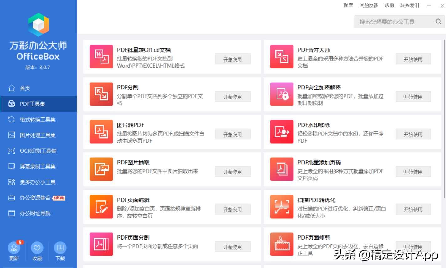Click the PDF合并大师 tool icon
The height and width of the screenshot is (268, 446).
pyautogui.click(x=282, y=57)
